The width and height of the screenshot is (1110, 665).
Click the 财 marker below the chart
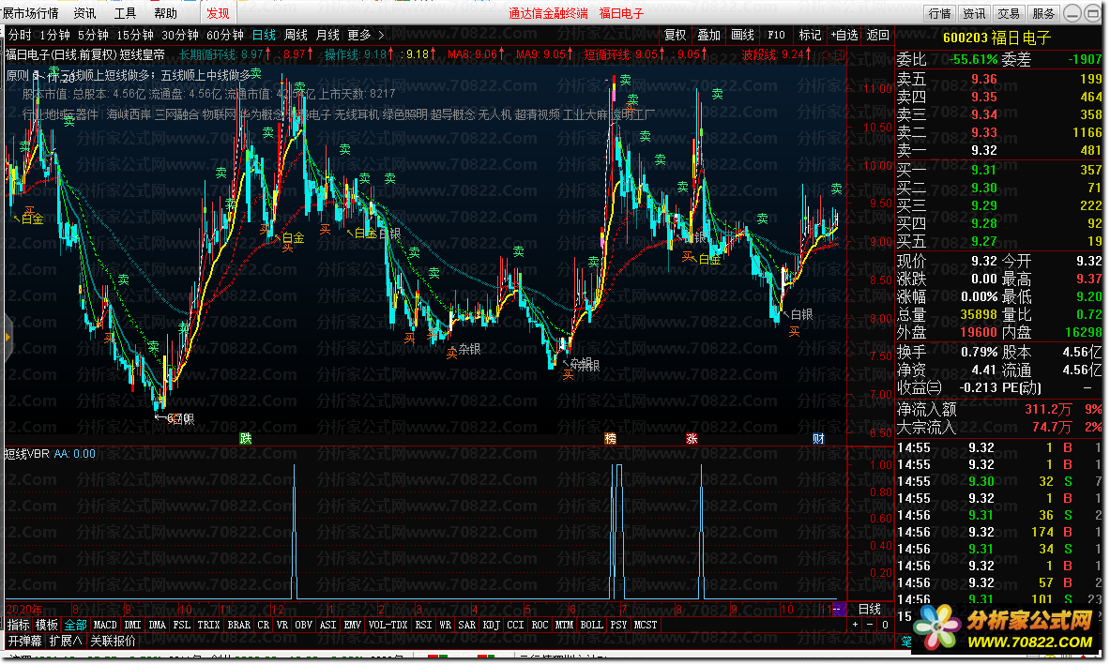(818, 439)
